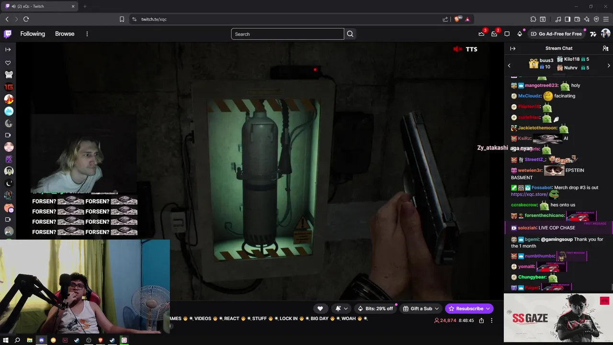This screenshot has height=345, width=613.
Task: Click Chungybear username in chat
Action: click(532, 277)
